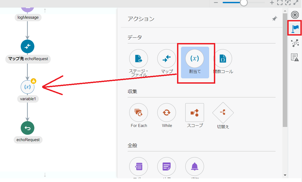Screen dimensions: 302x182
Task: Click the データ section heading
Action: [x=135, y=37]
